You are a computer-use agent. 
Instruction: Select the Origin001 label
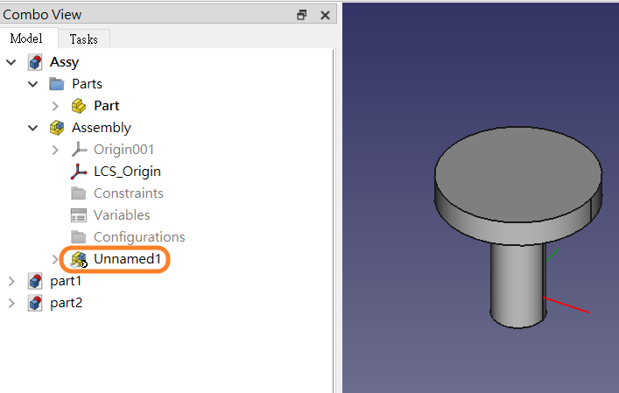pos(124,150)
